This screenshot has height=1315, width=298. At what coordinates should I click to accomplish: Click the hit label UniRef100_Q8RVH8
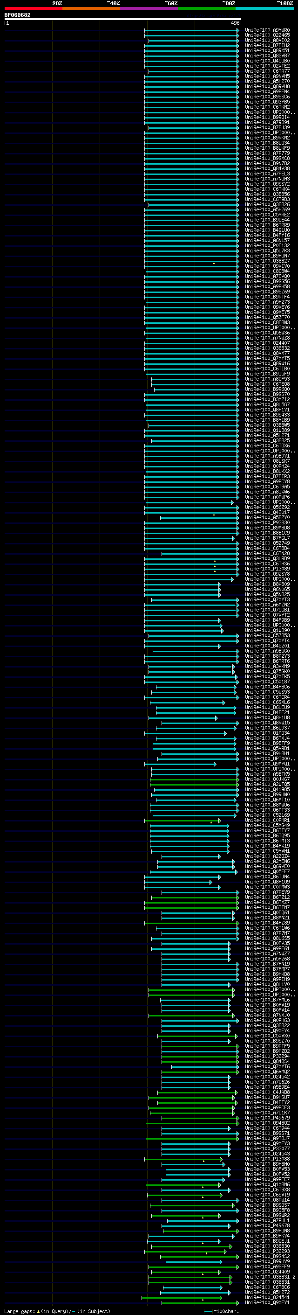tap(267, 86)
